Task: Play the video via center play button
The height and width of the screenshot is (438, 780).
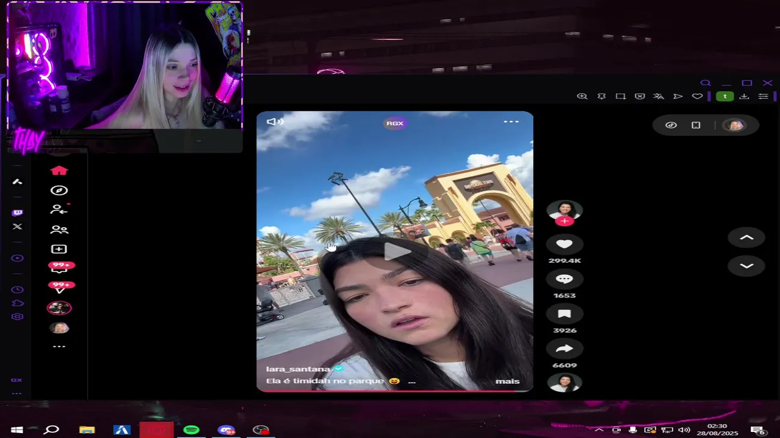Action: (x=397, y=251)
